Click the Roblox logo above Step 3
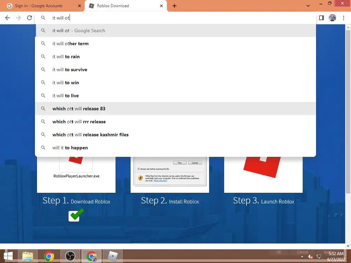351x263 pixels. tap(262, 167)
